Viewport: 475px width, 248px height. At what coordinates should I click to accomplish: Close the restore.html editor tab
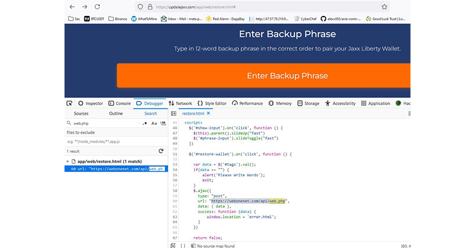(x=208, y=113)
